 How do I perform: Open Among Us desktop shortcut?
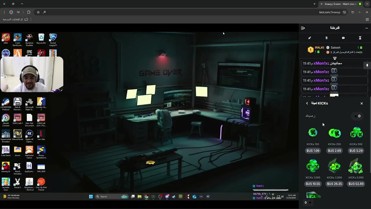[6, 167]
